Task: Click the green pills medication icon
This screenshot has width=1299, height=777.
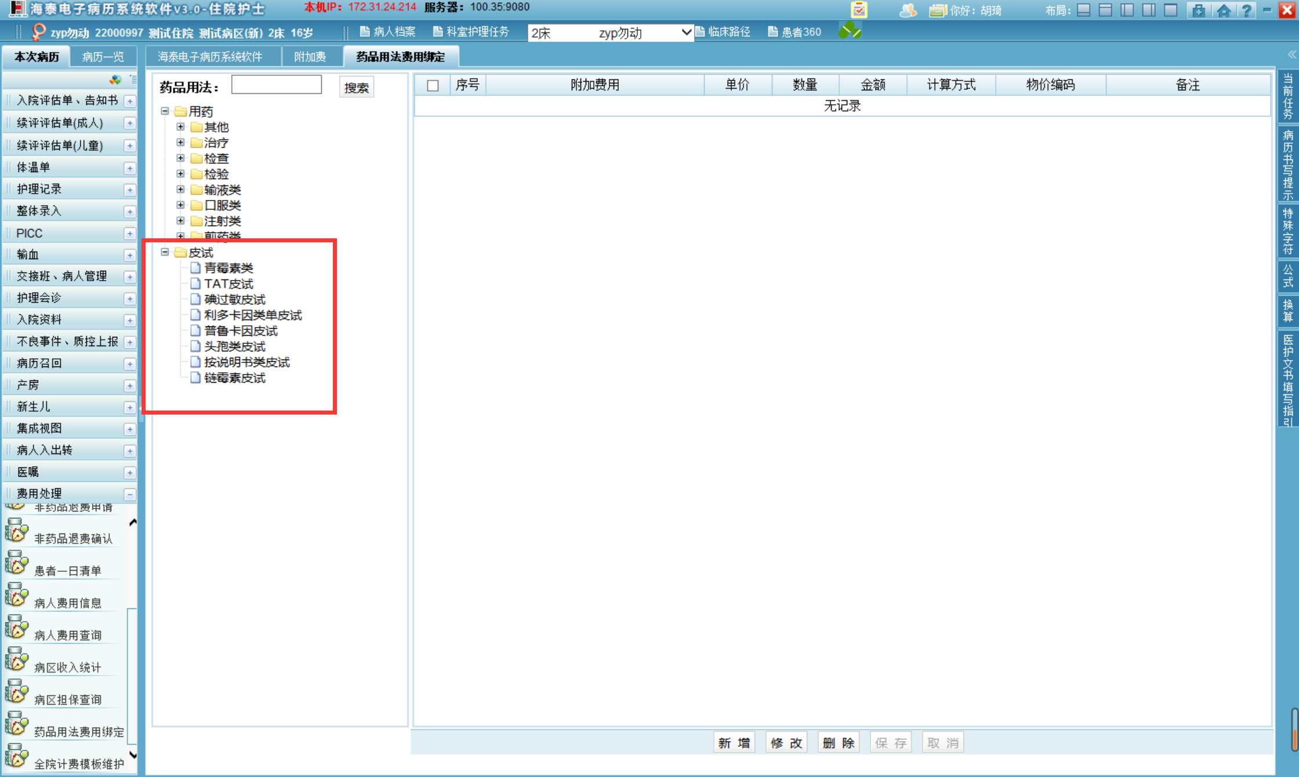Action: pyautogui.click(x=850, y=31)
